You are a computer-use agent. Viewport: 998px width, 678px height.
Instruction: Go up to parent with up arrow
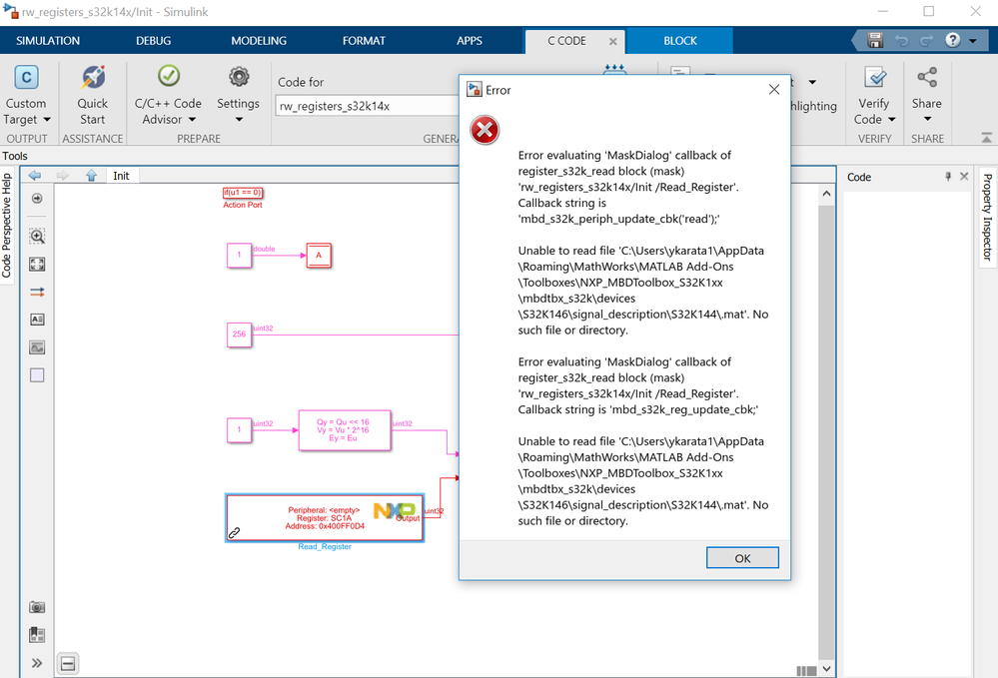[91, 175]
